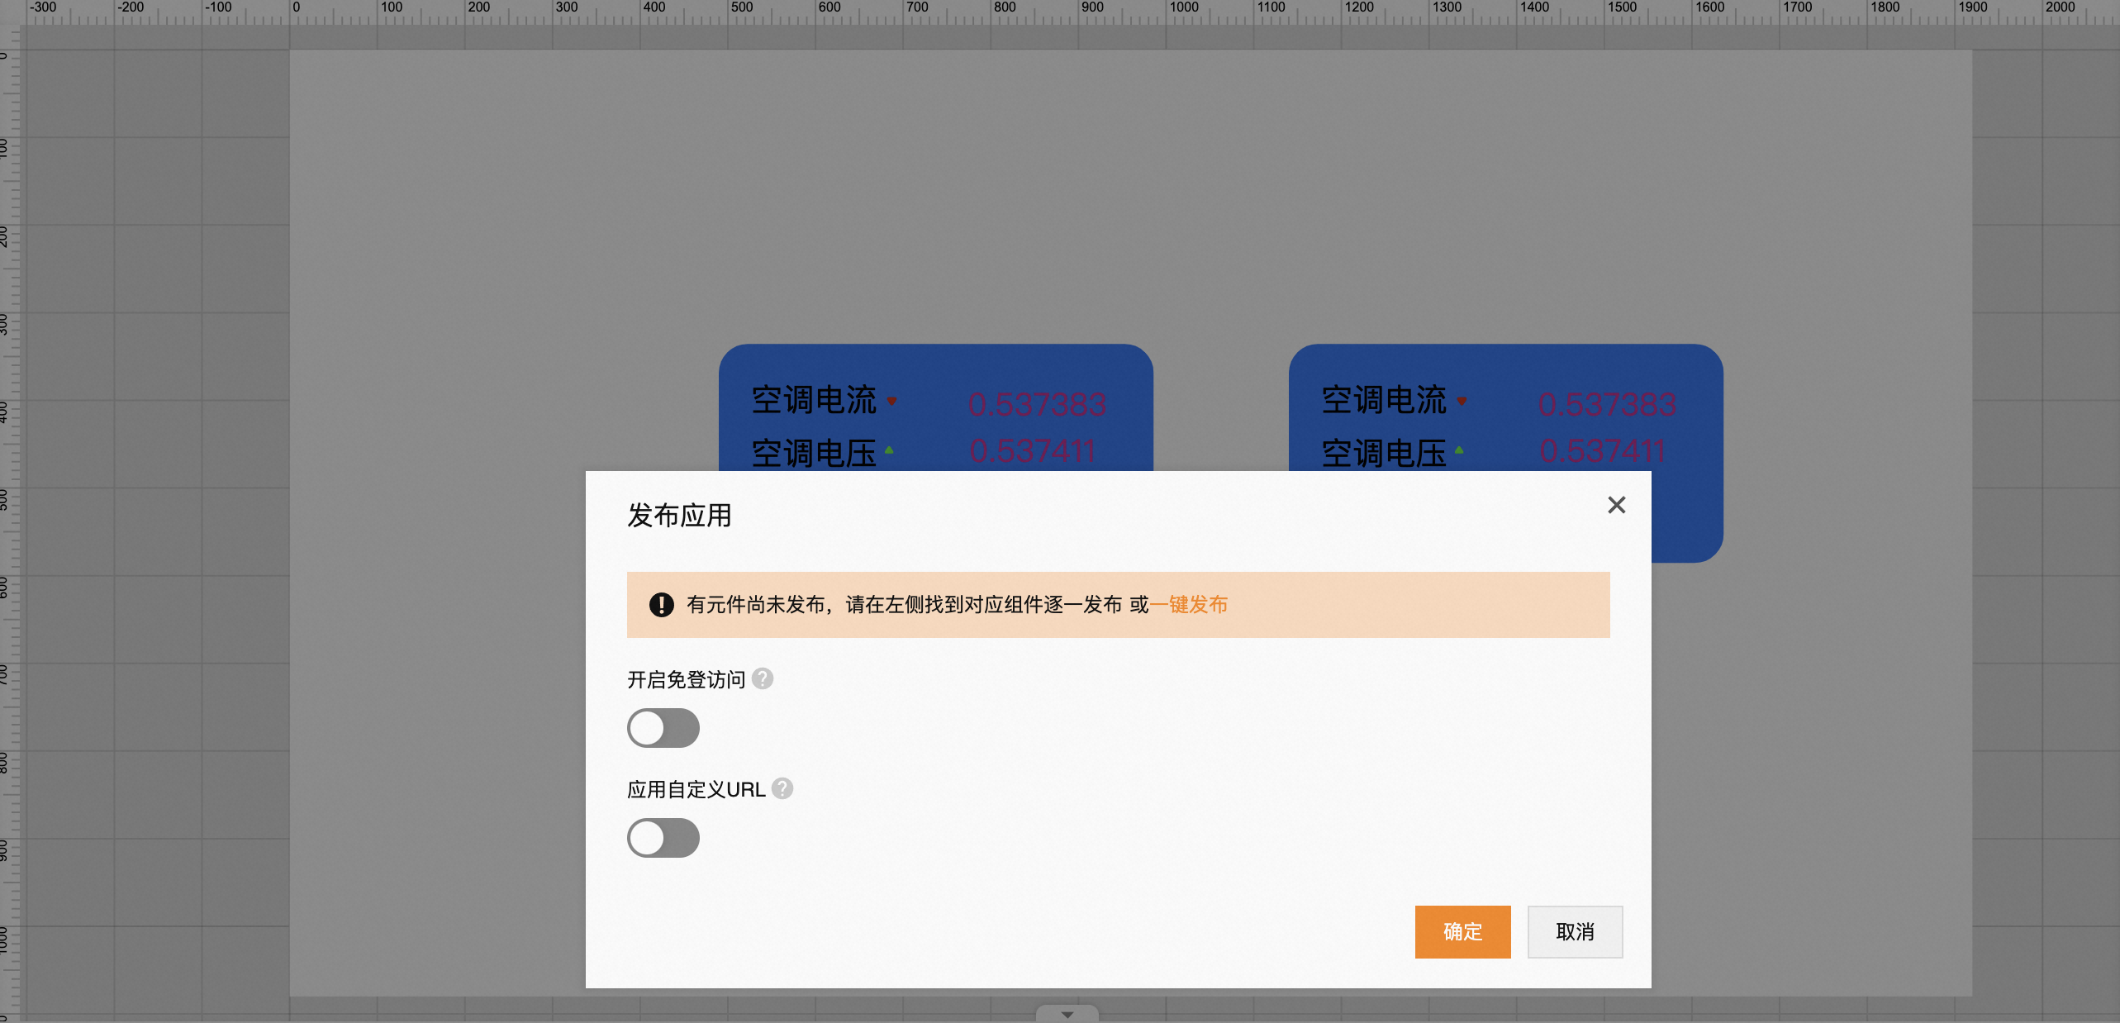Click red down arrow beside right 空调电流
This screenshot has height=1023, width=2120.
tap(1462, 401)
